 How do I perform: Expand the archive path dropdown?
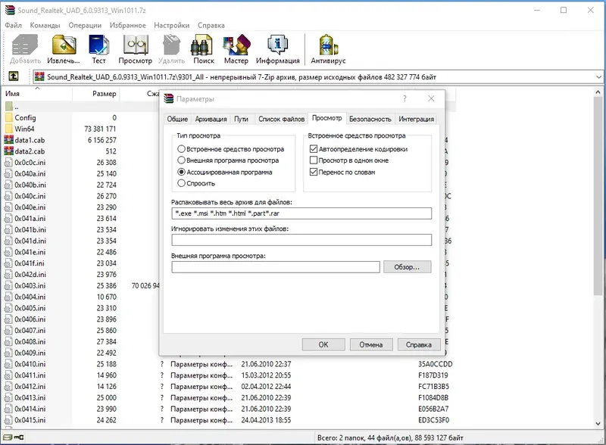tap(598, 77)
